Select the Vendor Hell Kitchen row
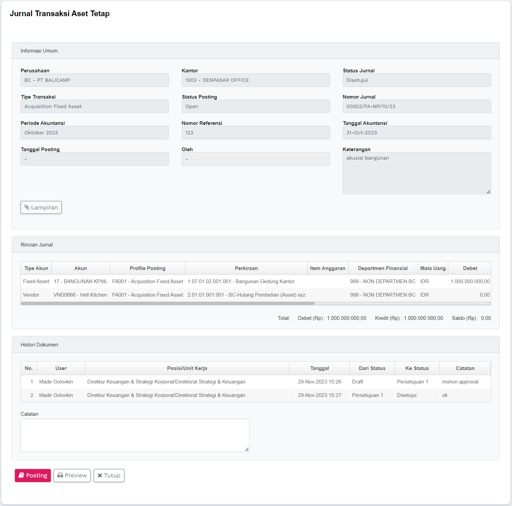This screenshot has height=506, width=512. (x=169, y=295)
